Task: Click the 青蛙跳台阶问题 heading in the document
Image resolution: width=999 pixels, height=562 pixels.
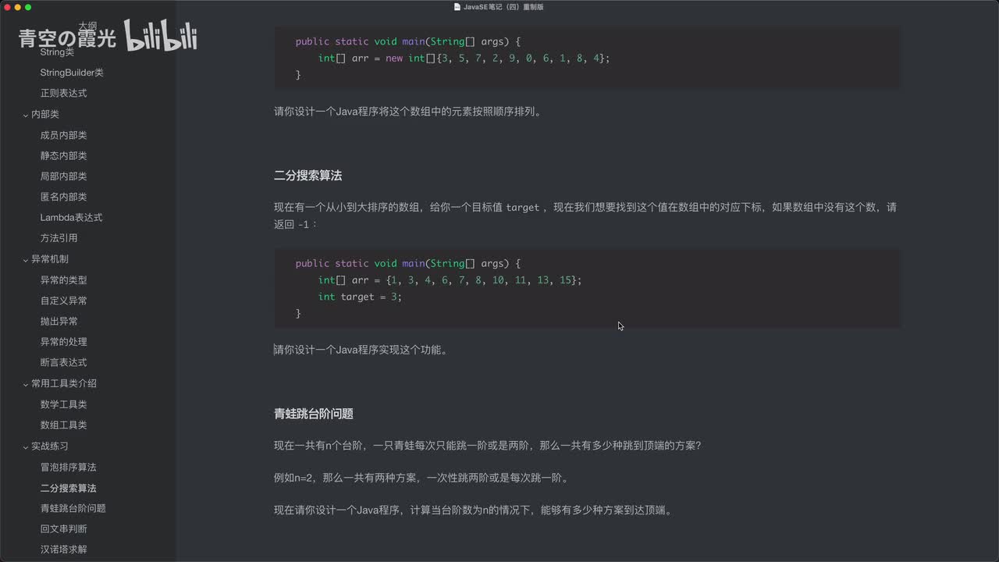Action: click(314, 414)
